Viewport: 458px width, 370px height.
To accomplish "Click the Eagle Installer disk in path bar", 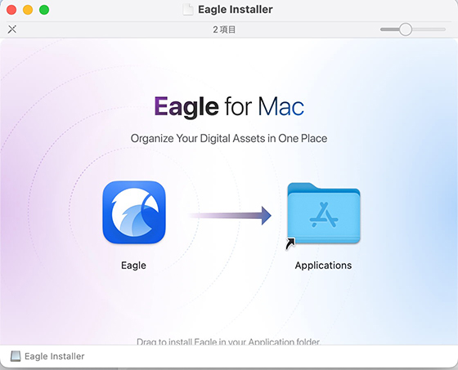I will tap(16, 356).
